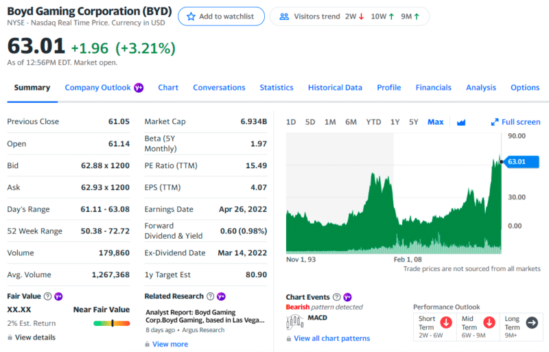The image size is (549, 352).
Task: Click the Market Cap value 6.934B
Action: [254, 121]
